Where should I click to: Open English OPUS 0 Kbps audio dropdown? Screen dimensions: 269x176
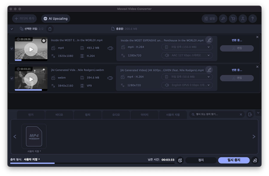click(187, 85)
